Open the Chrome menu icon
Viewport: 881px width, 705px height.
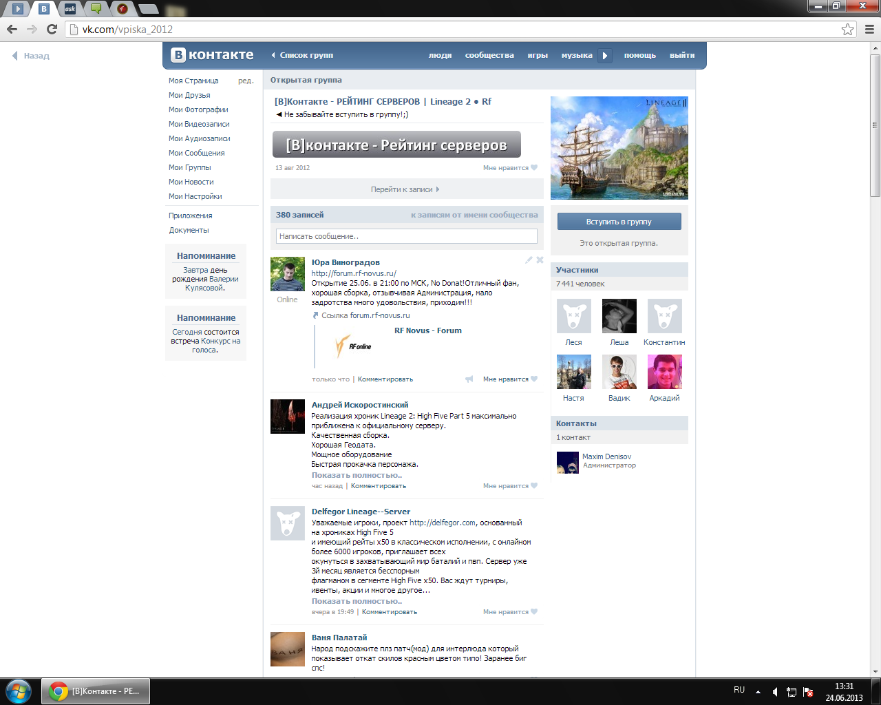point(869,29)
